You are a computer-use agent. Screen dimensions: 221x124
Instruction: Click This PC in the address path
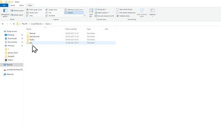[x=25, y=24]
